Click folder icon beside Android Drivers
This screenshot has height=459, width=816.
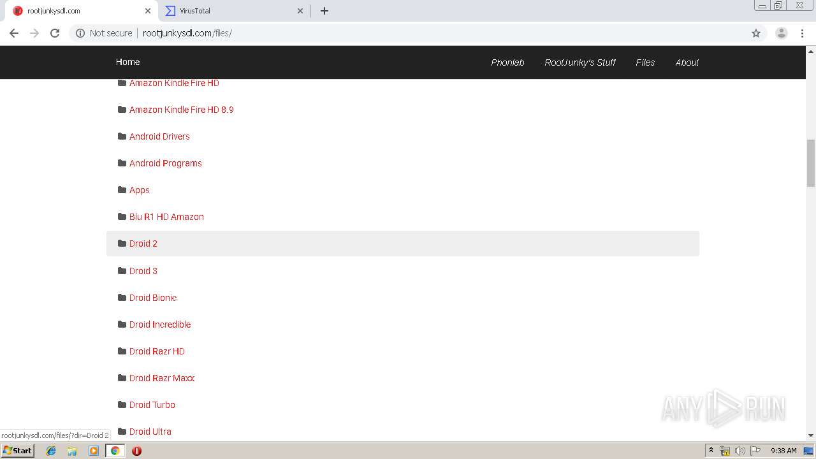[x=122, y=136]
